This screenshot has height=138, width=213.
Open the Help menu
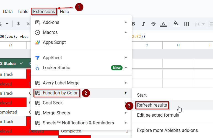64,12
